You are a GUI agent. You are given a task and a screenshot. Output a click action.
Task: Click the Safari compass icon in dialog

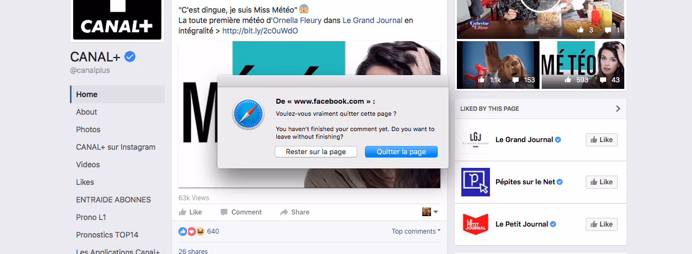[x=248, y=114]
